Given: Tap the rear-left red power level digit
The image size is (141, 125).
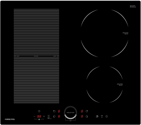Looking at the screenshot, I should pos(59,111).
